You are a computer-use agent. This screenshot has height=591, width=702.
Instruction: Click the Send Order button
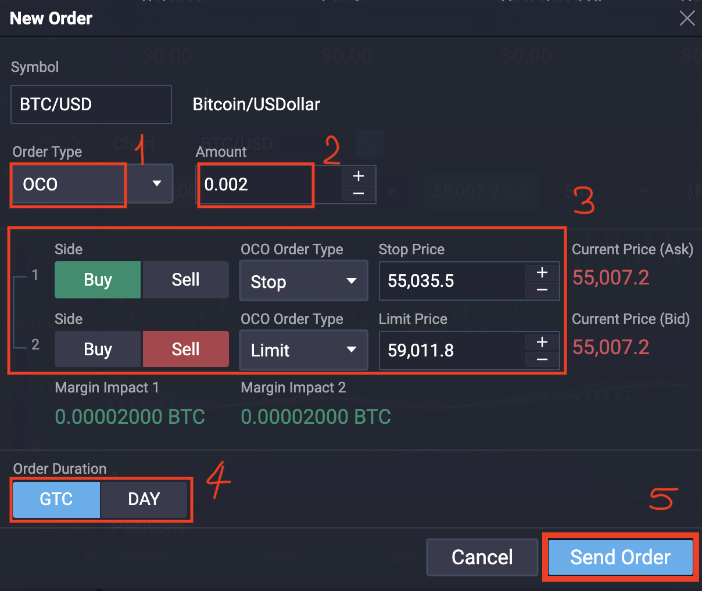tap(619, 557)
